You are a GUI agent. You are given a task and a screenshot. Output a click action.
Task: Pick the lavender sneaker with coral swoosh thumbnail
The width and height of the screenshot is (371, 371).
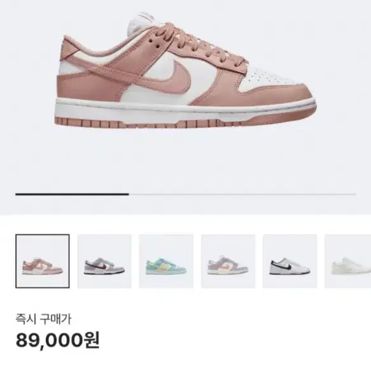[x=228, y=261]
